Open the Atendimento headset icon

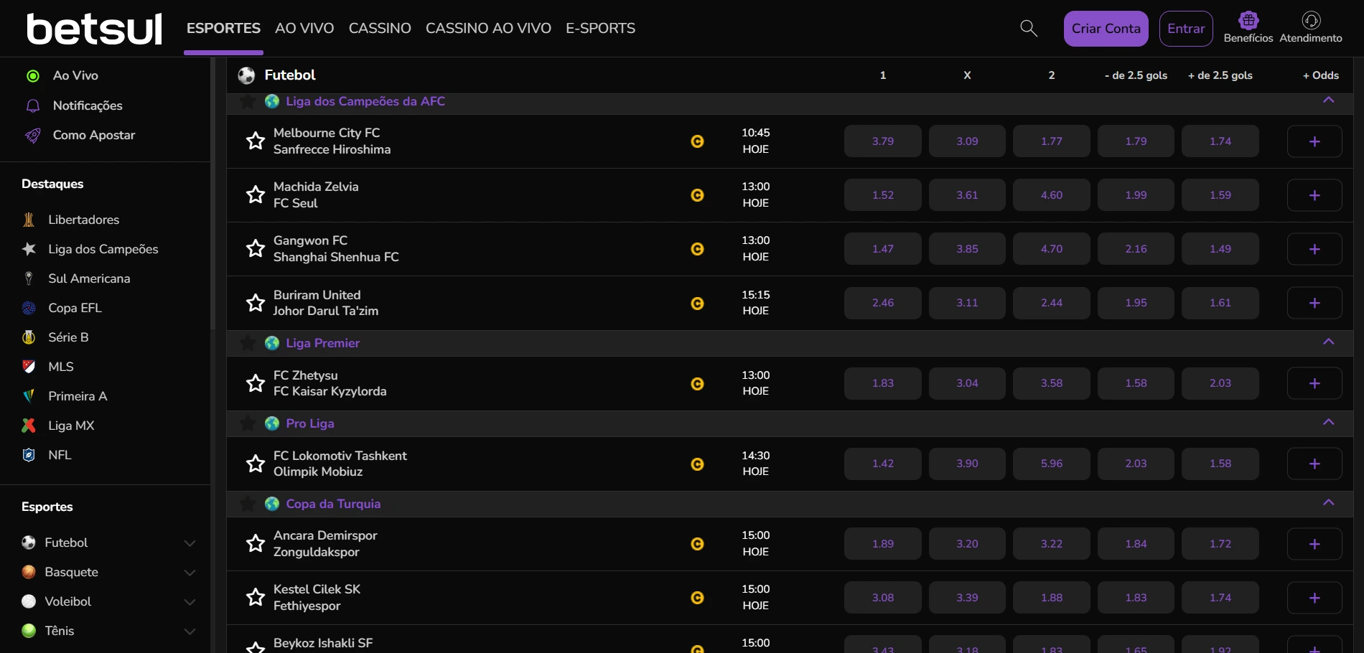(1311, 20)
